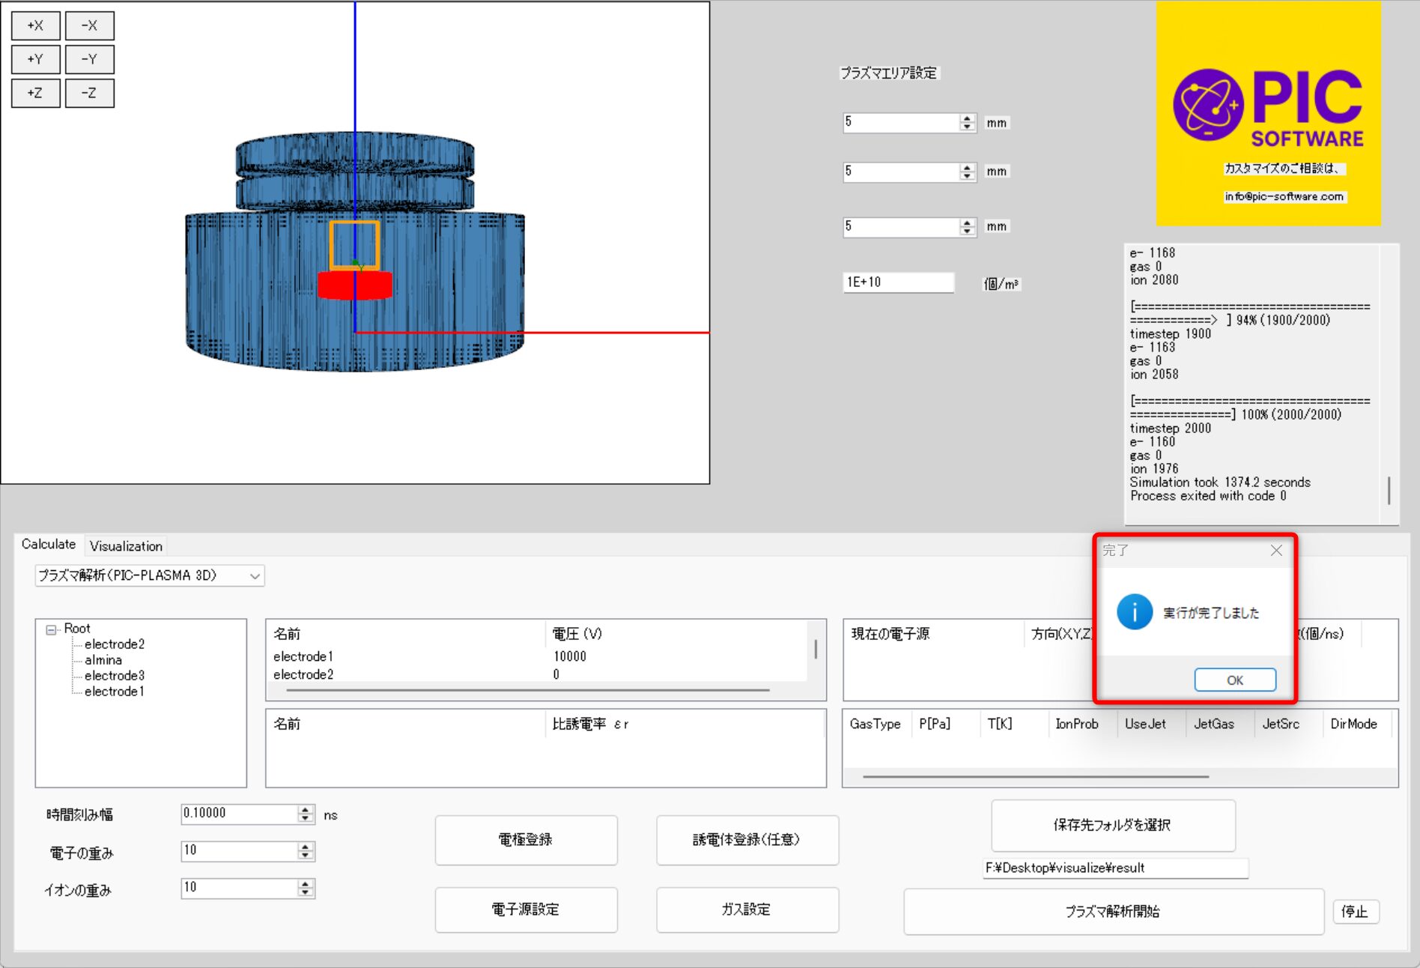1420x968 pixels.
Task: Click 保存先フォルダを選択 button
Action: point(1112,825)
